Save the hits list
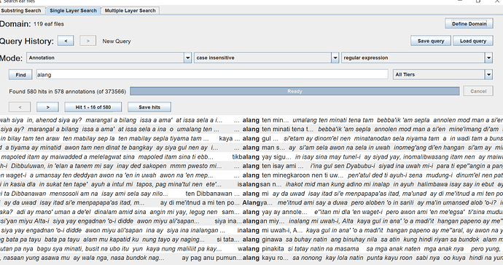Viewport: 503px width, 265px height. [149, 107]
